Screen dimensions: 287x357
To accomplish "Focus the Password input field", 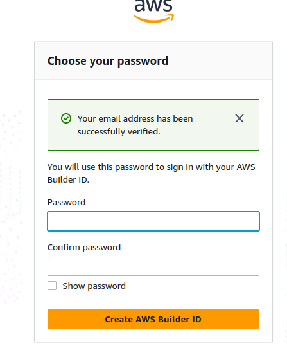I will pos(153,221).
